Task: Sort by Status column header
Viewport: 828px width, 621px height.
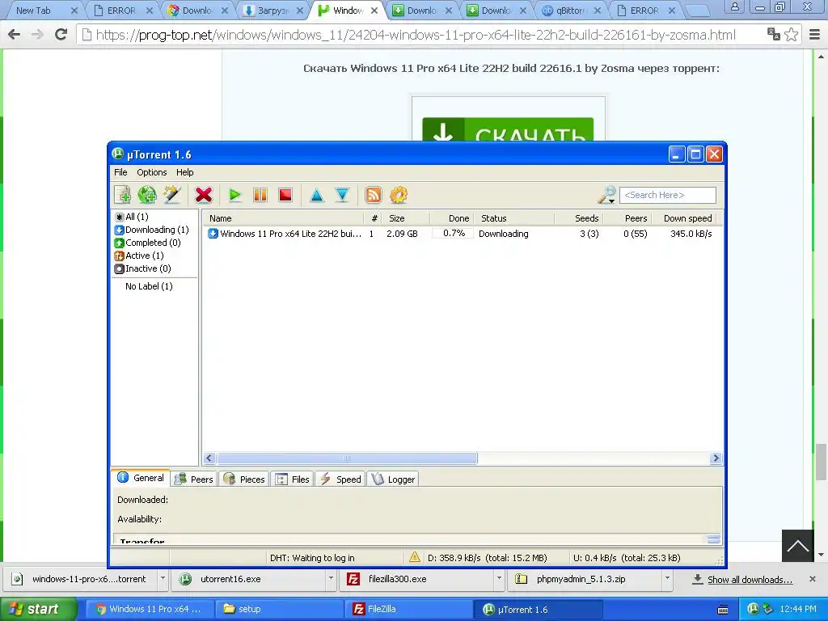Action: point(513,218)
